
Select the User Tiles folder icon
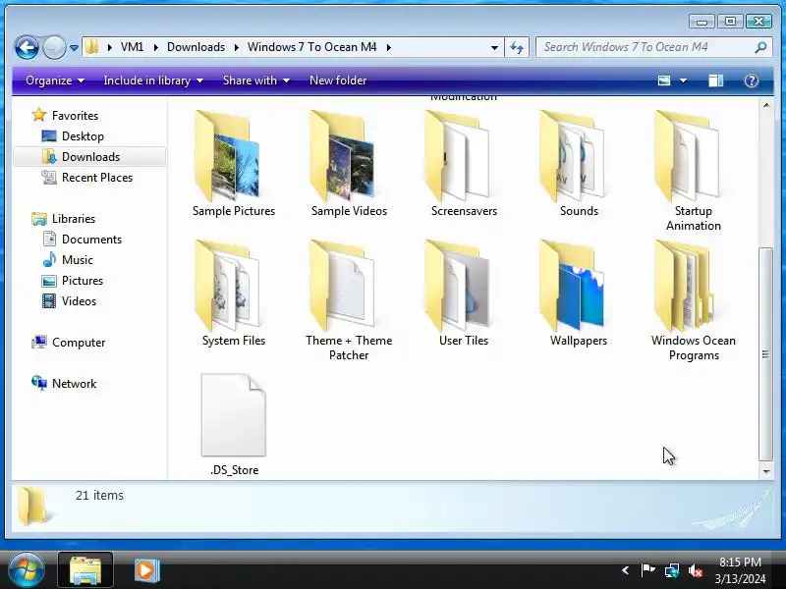458,286
